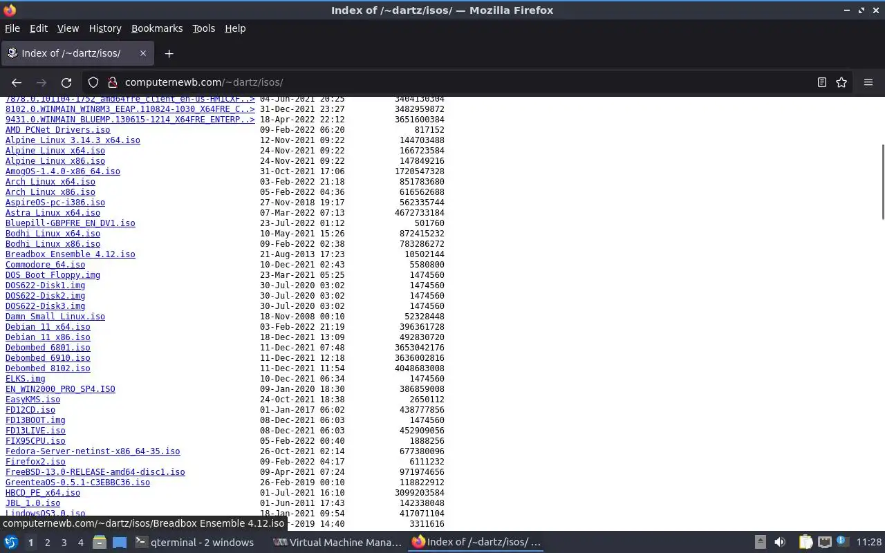Open the Commodore_64.iso link
The image size is (885, 553).
tap(45, 265)
